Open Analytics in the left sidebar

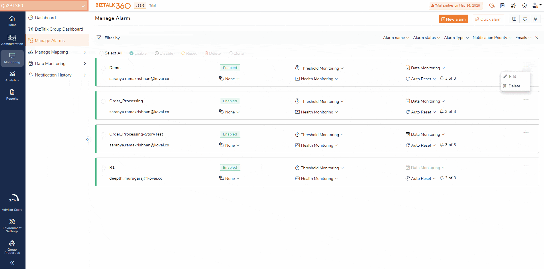[12, 76]
